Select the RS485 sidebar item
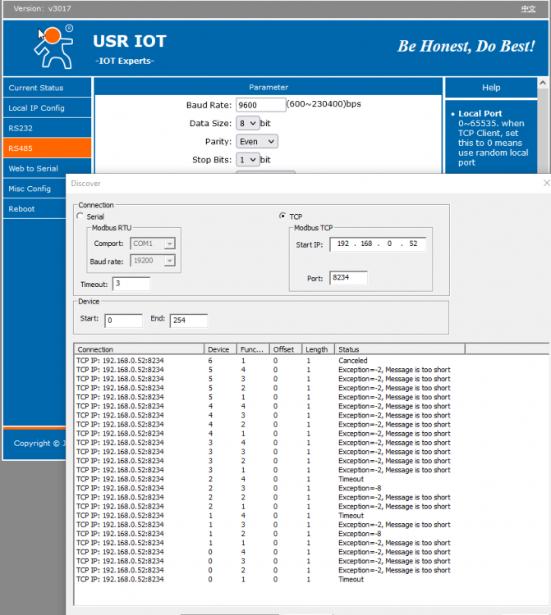This screenshot has width=551, height=615. click(x=46, y=148)
